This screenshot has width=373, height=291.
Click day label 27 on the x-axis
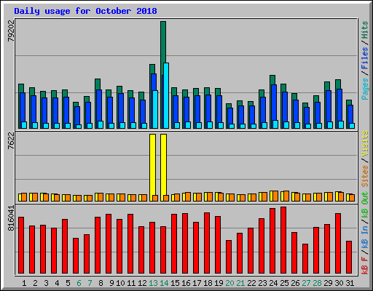(306, 283)
